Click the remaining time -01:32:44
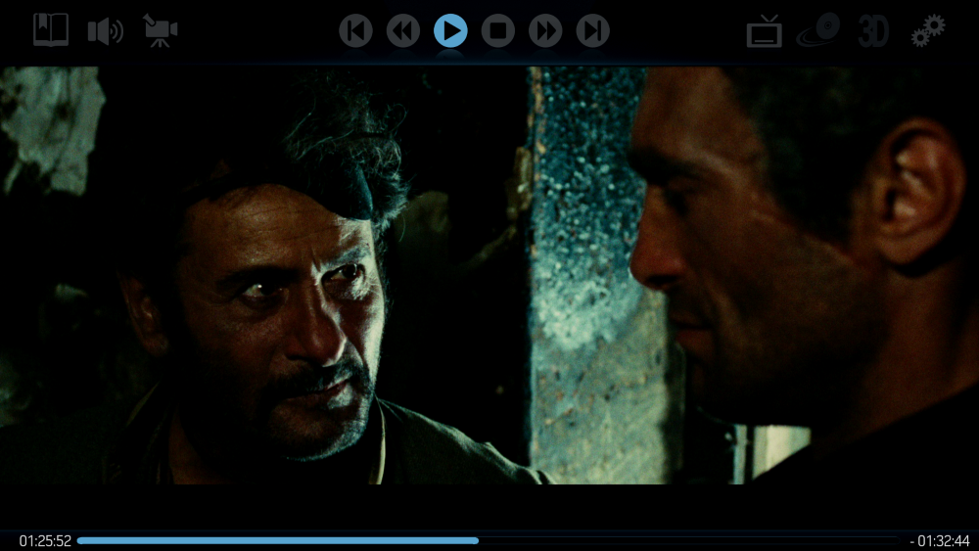Image resolution: width=979 pixels, height=551 pixels. click(940, 541)
